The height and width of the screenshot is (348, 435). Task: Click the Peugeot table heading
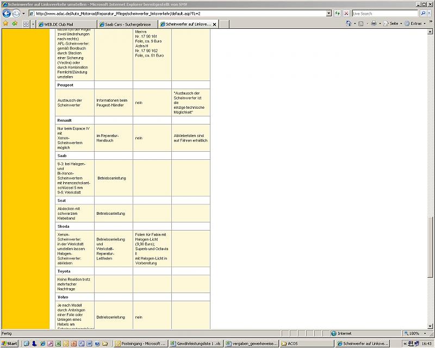[65, 85]
